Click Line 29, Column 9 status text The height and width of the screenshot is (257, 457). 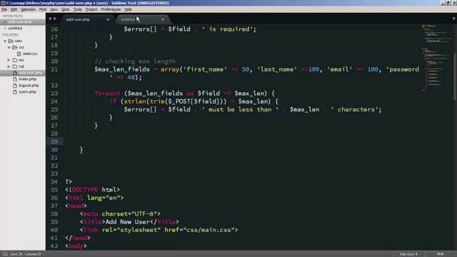(26, 254)
